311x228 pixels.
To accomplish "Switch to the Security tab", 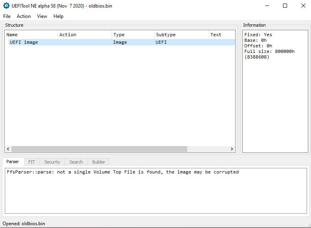I will click(x=52, y=162).
